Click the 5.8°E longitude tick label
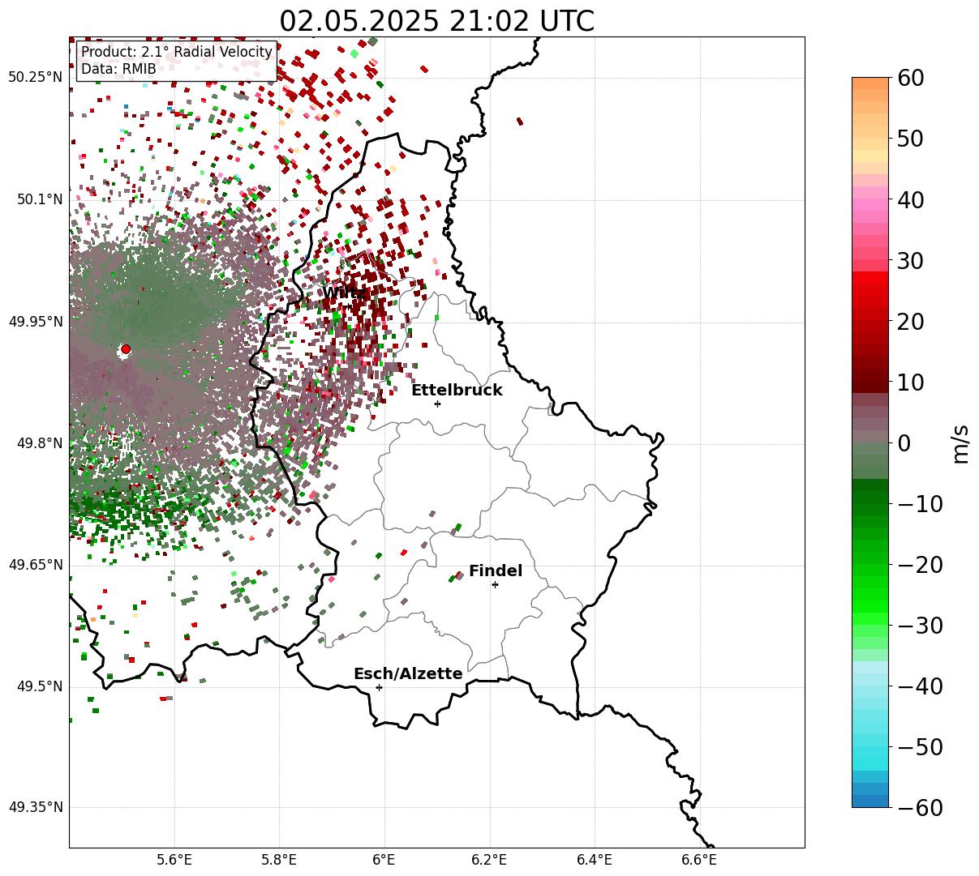Viewport: 979px width, 876px height. click(280, 860)
